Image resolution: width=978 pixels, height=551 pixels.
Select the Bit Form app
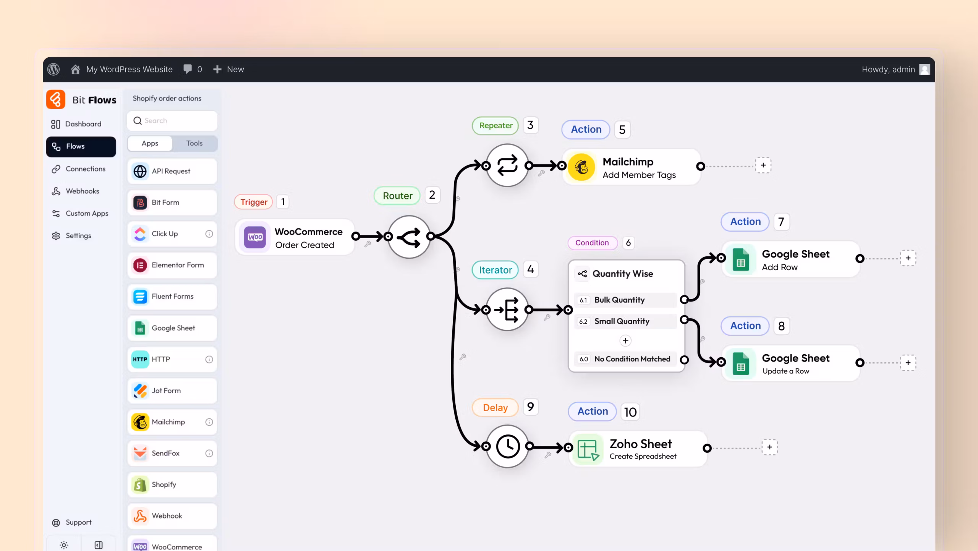pyautogui.click(x=172, y=203)
